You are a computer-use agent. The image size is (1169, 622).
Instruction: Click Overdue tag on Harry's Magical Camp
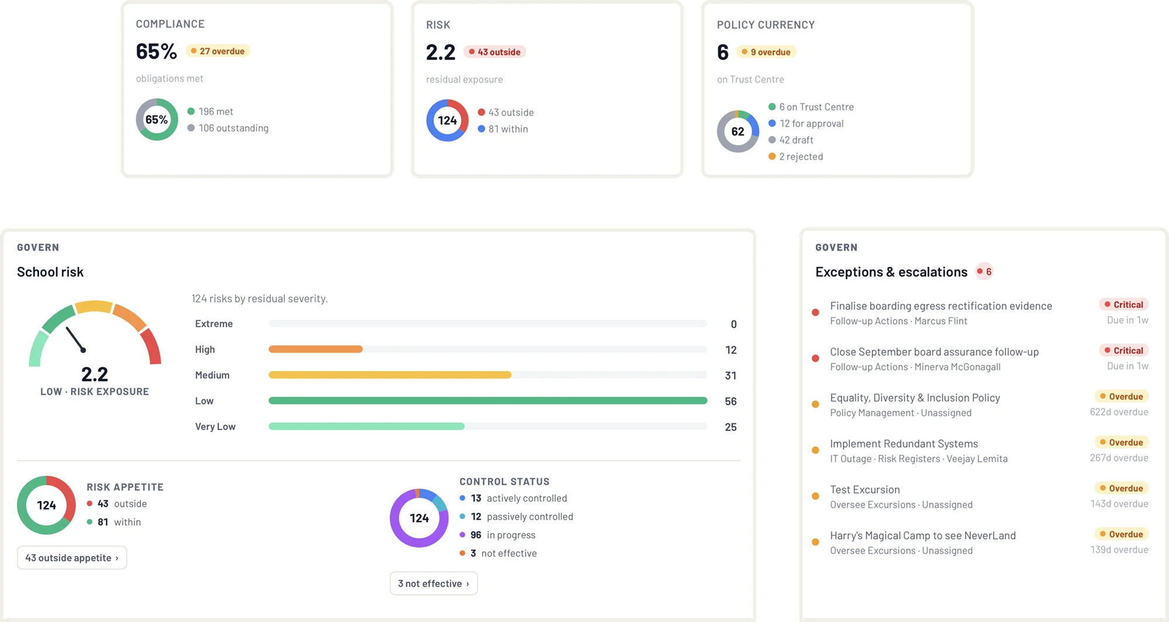[1121, 534]
